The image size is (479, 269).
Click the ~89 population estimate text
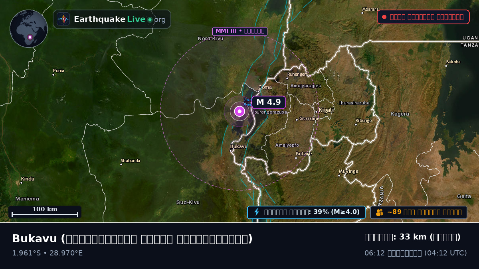424,212
